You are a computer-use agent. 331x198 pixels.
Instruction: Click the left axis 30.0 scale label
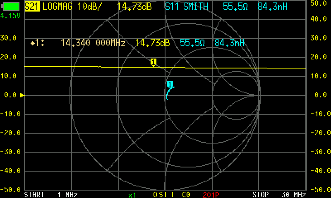(8, 38)
